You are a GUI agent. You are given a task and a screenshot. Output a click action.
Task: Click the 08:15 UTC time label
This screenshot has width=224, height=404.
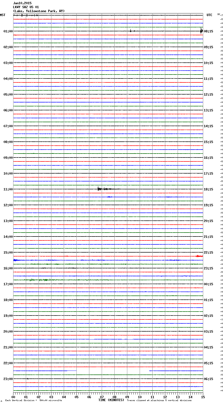tap(208, 31)
